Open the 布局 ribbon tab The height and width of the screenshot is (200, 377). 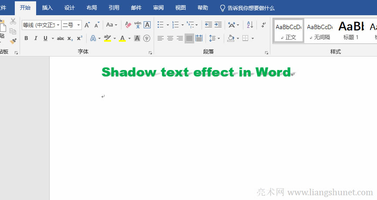[92, 8]
